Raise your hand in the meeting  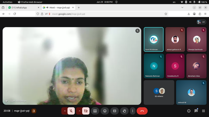124,111
